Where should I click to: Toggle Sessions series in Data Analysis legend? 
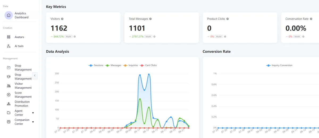click(96, 65)
